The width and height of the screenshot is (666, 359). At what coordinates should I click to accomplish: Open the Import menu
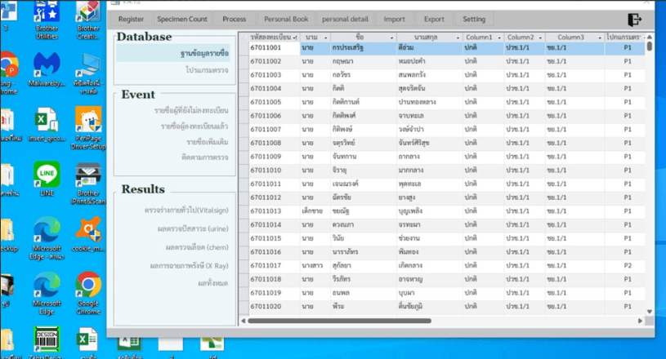[x=394, y=19]
